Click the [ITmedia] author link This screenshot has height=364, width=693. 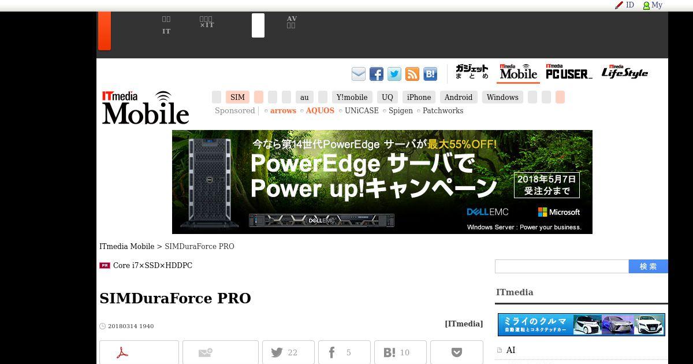pos(464,324)
